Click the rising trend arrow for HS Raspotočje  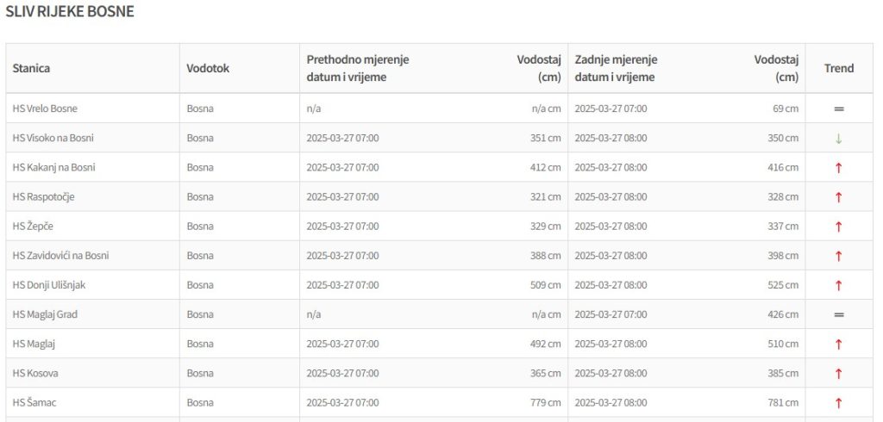click(x=838, y=197)
